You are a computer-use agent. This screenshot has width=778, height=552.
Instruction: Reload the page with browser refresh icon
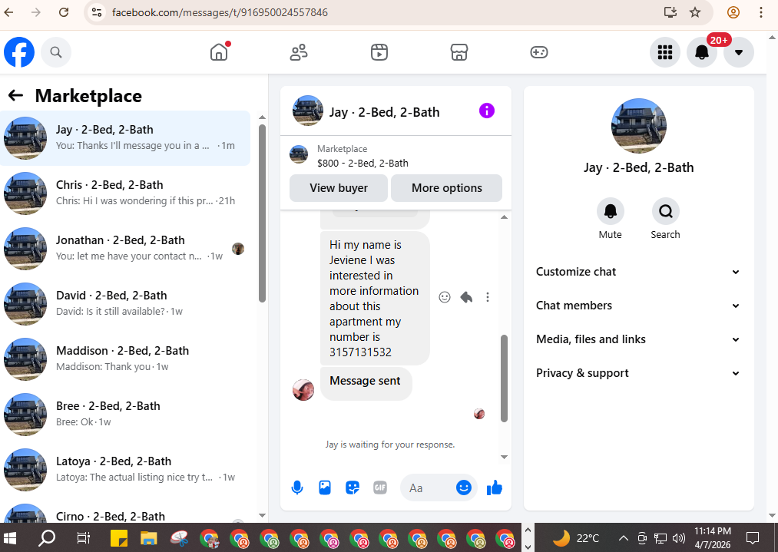pos(64,12)
